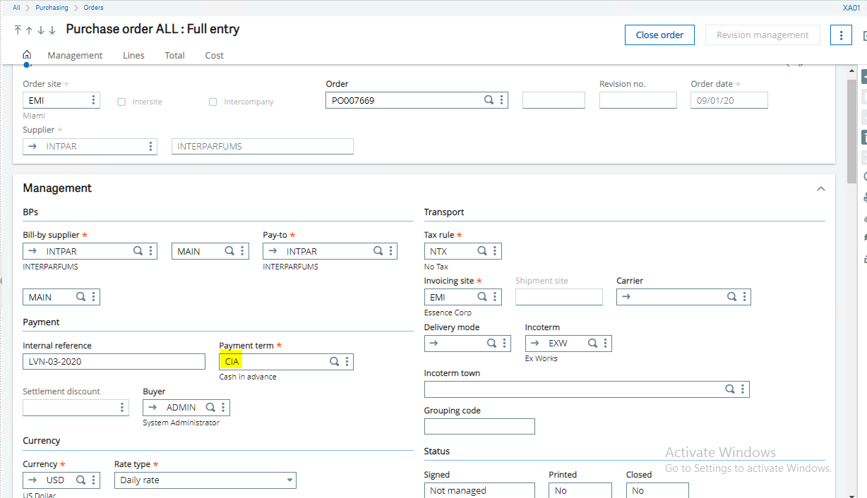
Task: Open the Order number lookup magnifier
Action: click(x=489, y=99)
